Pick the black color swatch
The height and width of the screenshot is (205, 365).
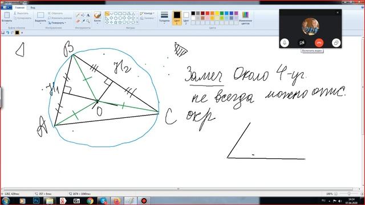click(193, 13)
